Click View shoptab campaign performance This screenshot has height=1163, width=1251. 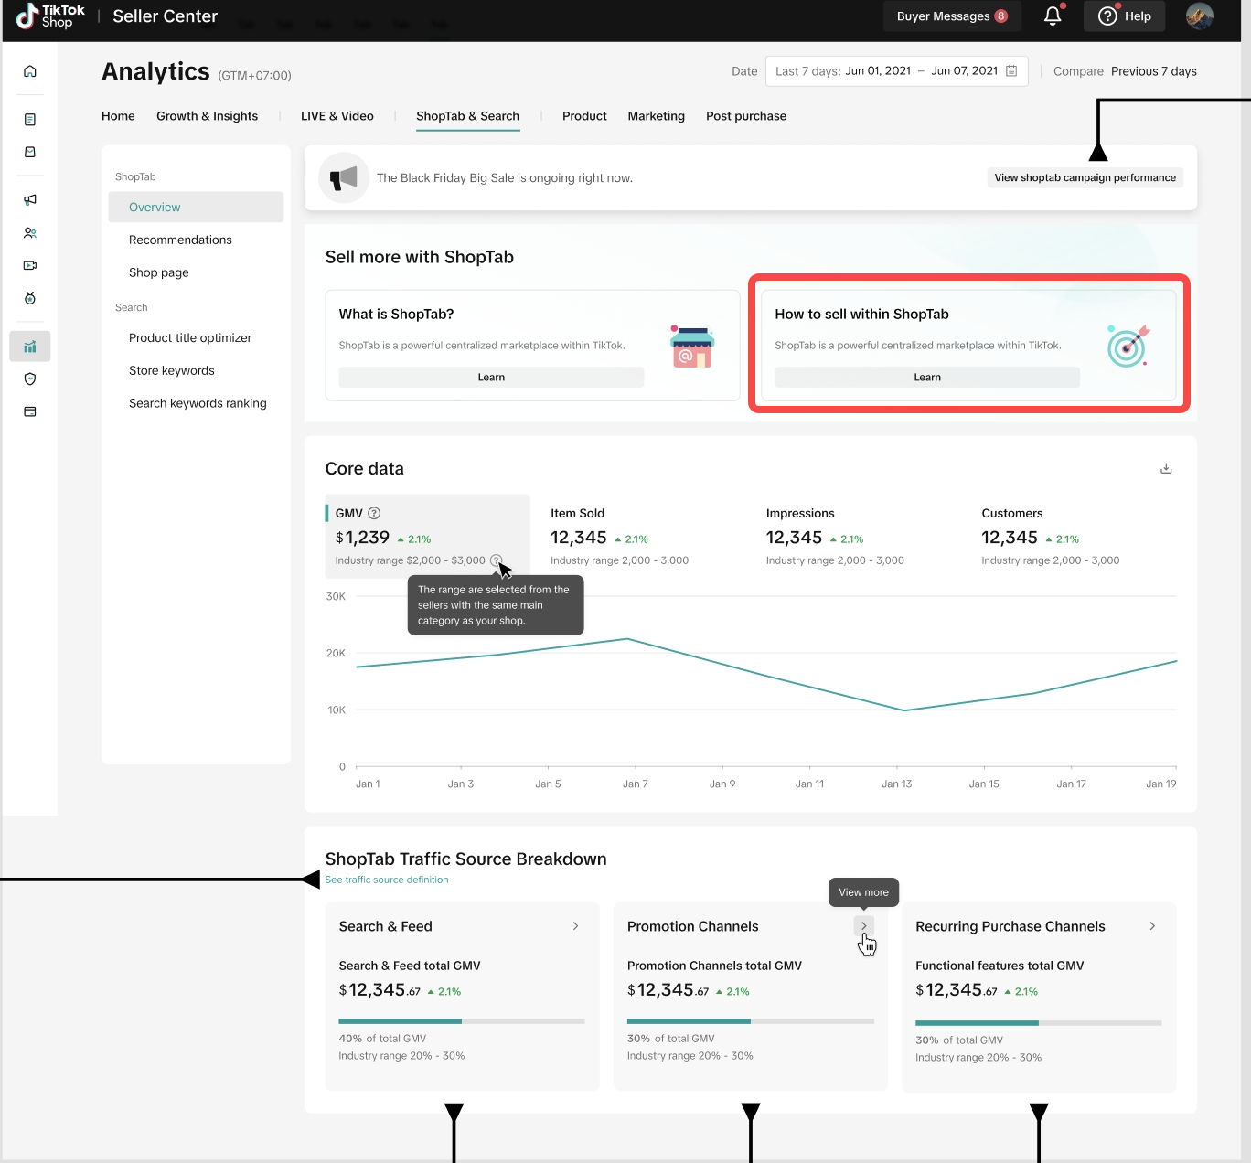(1085, 177)
